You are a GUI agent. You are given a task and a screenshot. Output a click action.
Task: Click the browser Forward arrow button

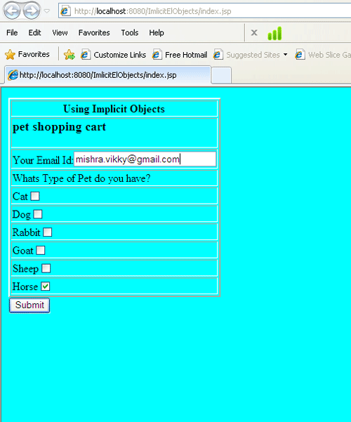(x=31, y=11)
